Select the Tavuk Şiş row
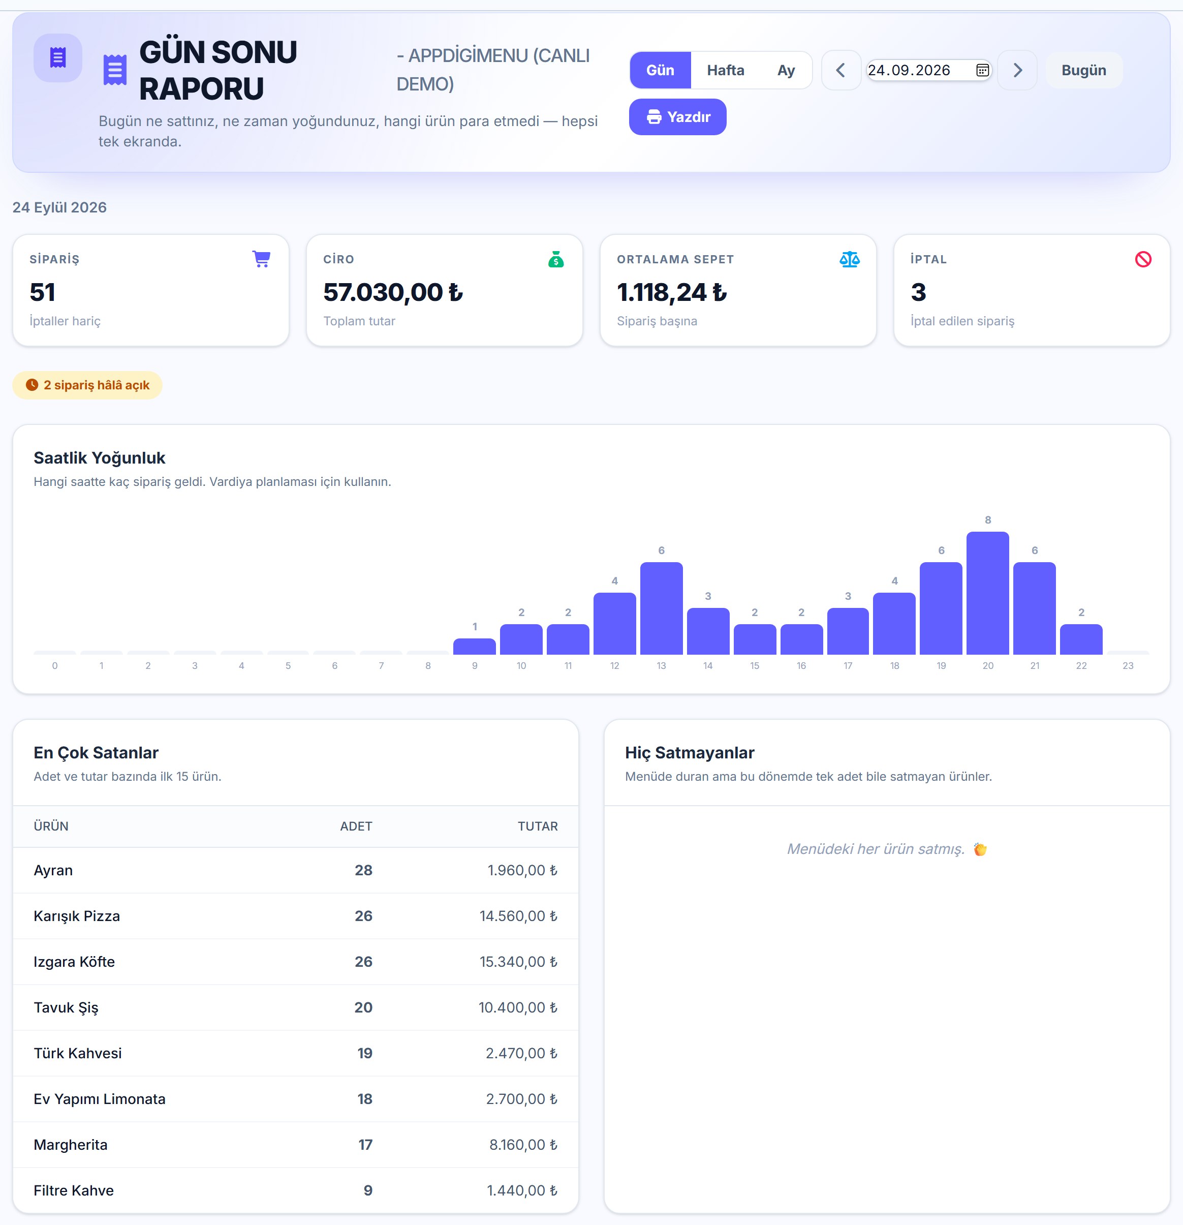 (296, 1007)
